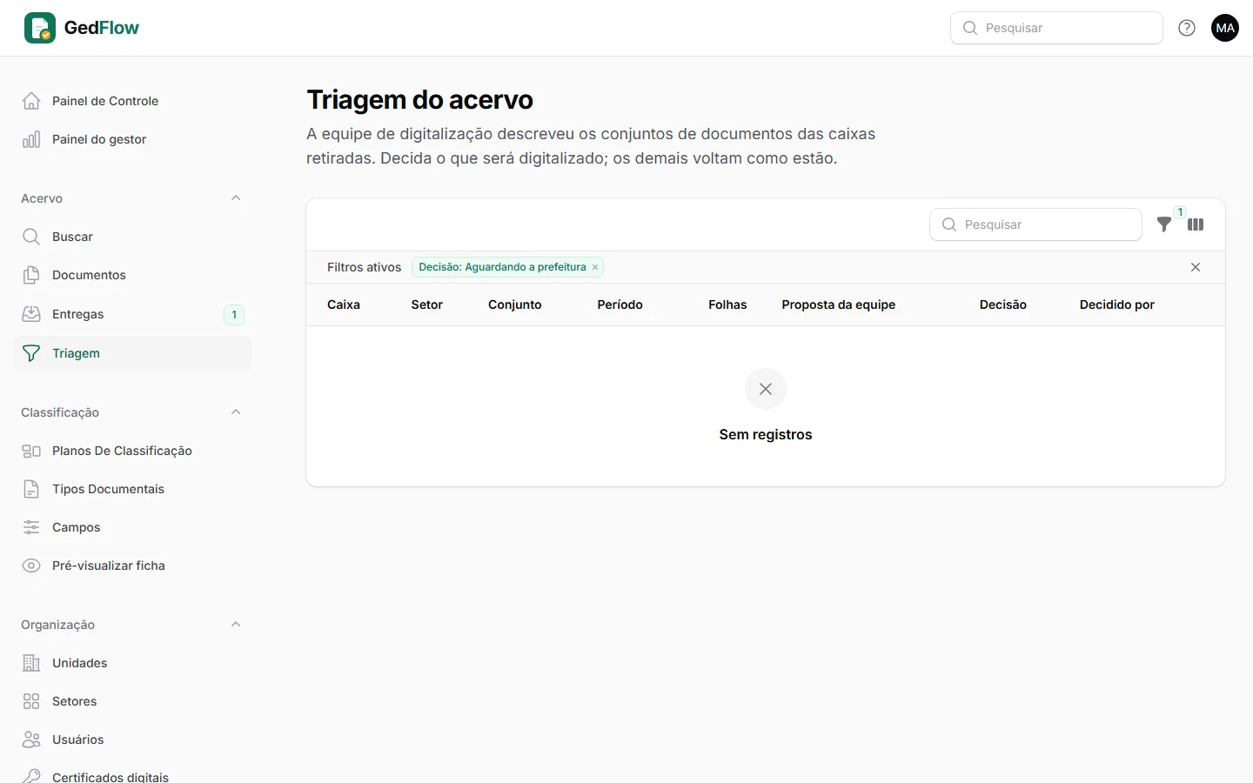Click the Unidades building icon
Image resolution: width=1253 pixels, height=783 pixels.
tap(31, 663)
